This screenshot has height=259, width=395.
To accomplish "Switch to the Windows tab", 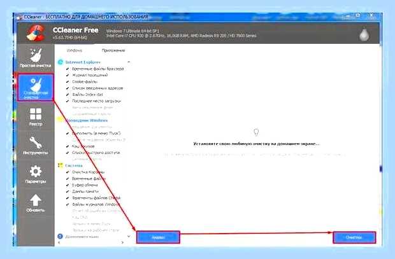I will tap(75, 50).
